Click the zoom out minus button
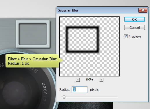The image size is (150, 109). coord(78,80)
